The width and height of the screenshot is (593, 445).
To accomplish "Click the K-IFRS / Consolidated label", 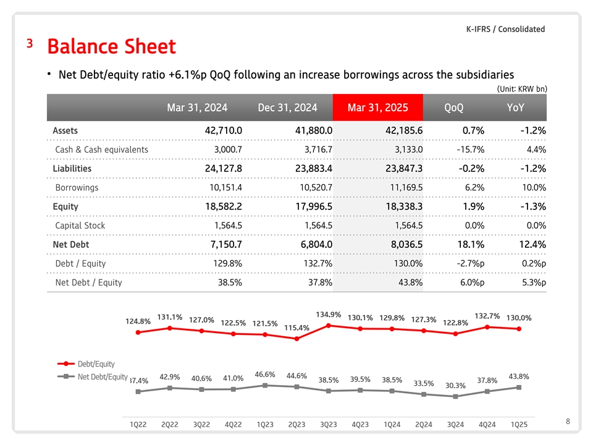I will 505,29.
